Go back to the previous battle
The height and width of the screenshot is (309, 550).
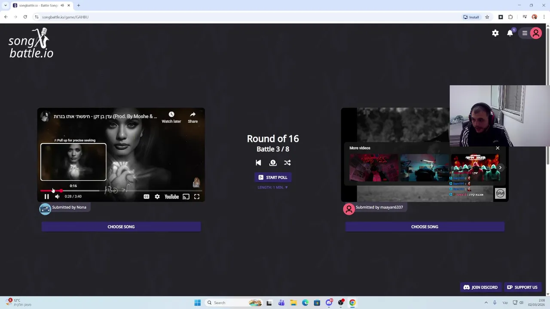point(258,163)
